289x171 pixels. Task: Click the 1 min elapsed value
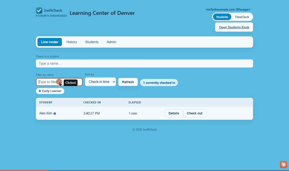click(133, 113)
